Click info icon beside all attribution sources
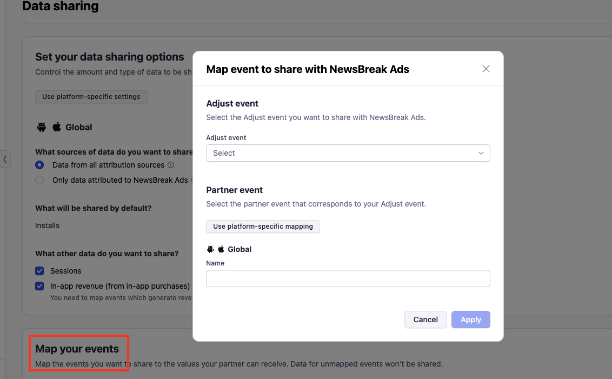This screenshot has height=379, width=612. pos(171,165)
